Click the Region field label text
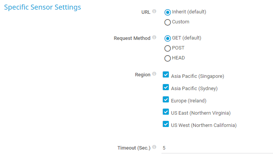The width and height of the screenshot is (273, 158). [x=143, y=75]
